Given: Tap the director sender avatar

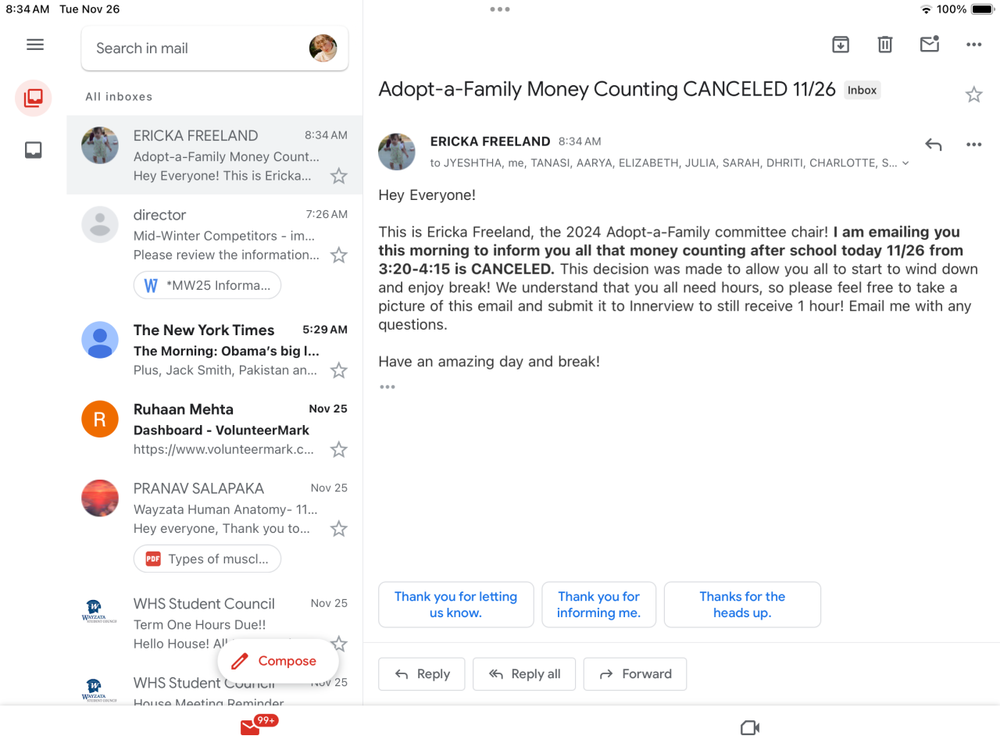Looking at the screenshot, I should [x=100, y=224].
